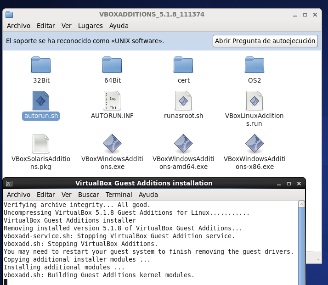Open Ver menu in terminal window

[66, 195]
